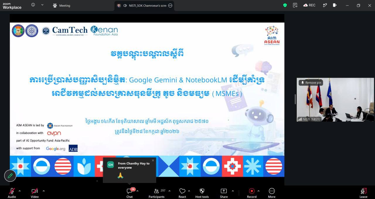
Task: Open the annotate pencil tool
Action: tap(10, 176)
